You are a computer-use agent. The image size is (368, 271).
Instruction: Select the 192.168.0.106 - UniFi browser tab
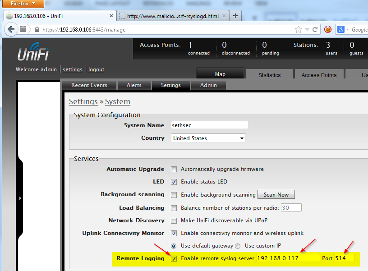pos(60,16)
